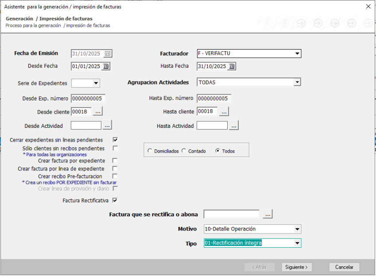
Task: Click browse button next to Desde cliente
Action: tap(98, 111)
